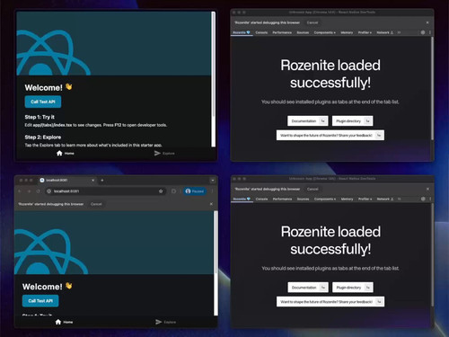
Task: Expand more tabs chevron in the upper DevTools window
Action: 399,32
